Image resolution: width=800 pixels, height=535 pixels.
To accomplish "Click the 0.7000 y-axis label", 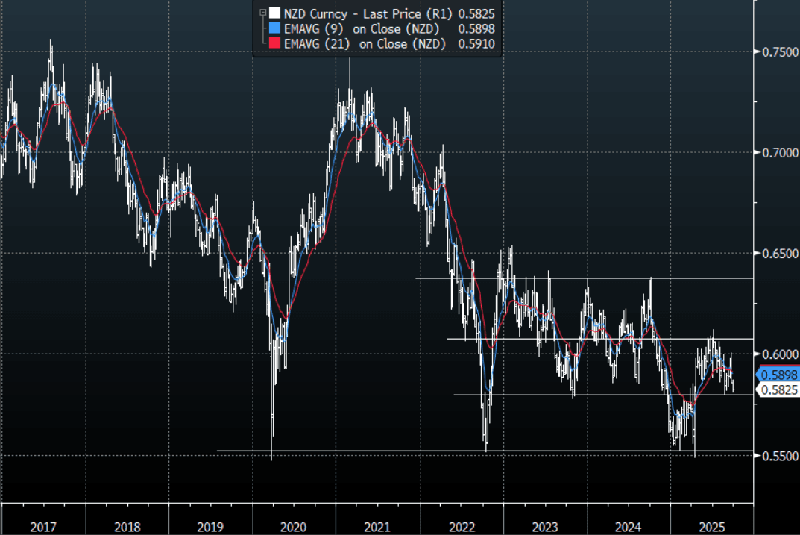I will pyautogui.click(x=780, y=153).
